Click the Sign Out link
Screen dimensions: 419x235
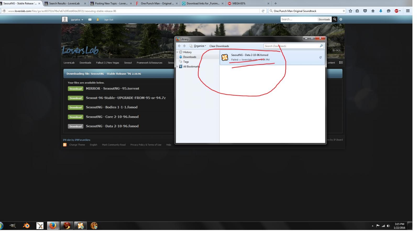point(108,20)
